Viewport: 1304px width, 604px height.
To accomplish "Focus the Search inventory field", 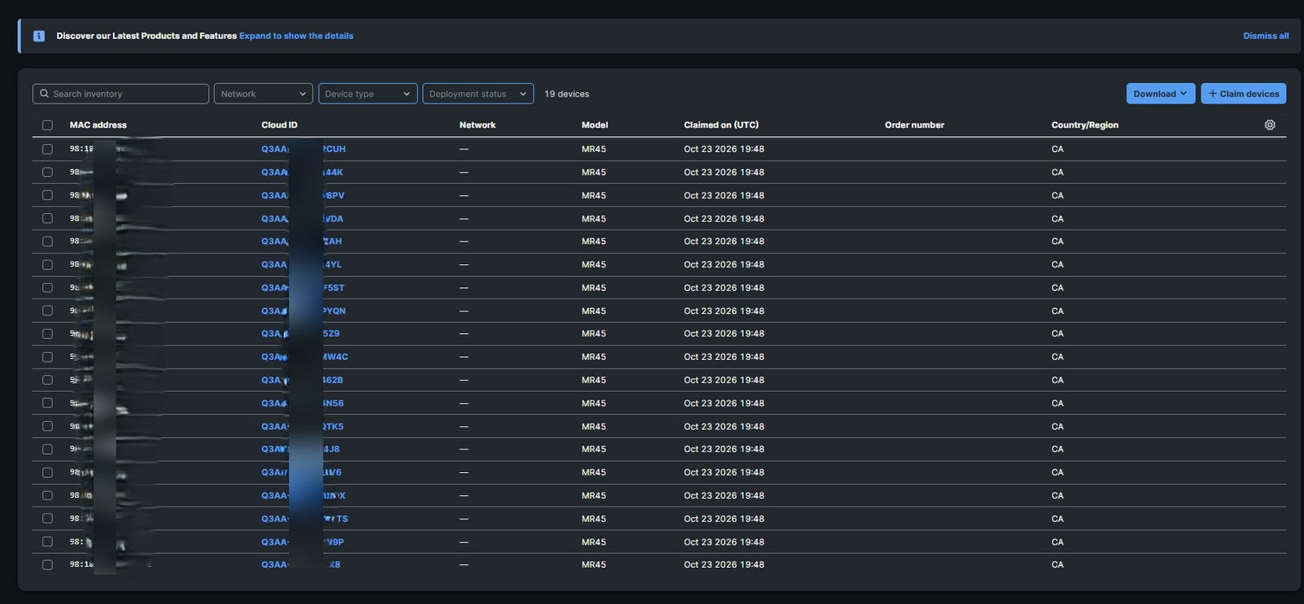I will click(121, 93).
